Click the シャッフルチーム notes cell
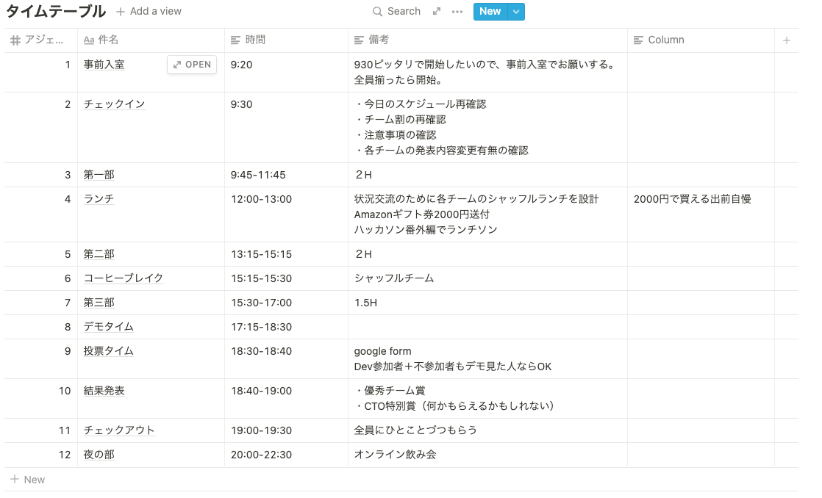 (x=487, y=278)
